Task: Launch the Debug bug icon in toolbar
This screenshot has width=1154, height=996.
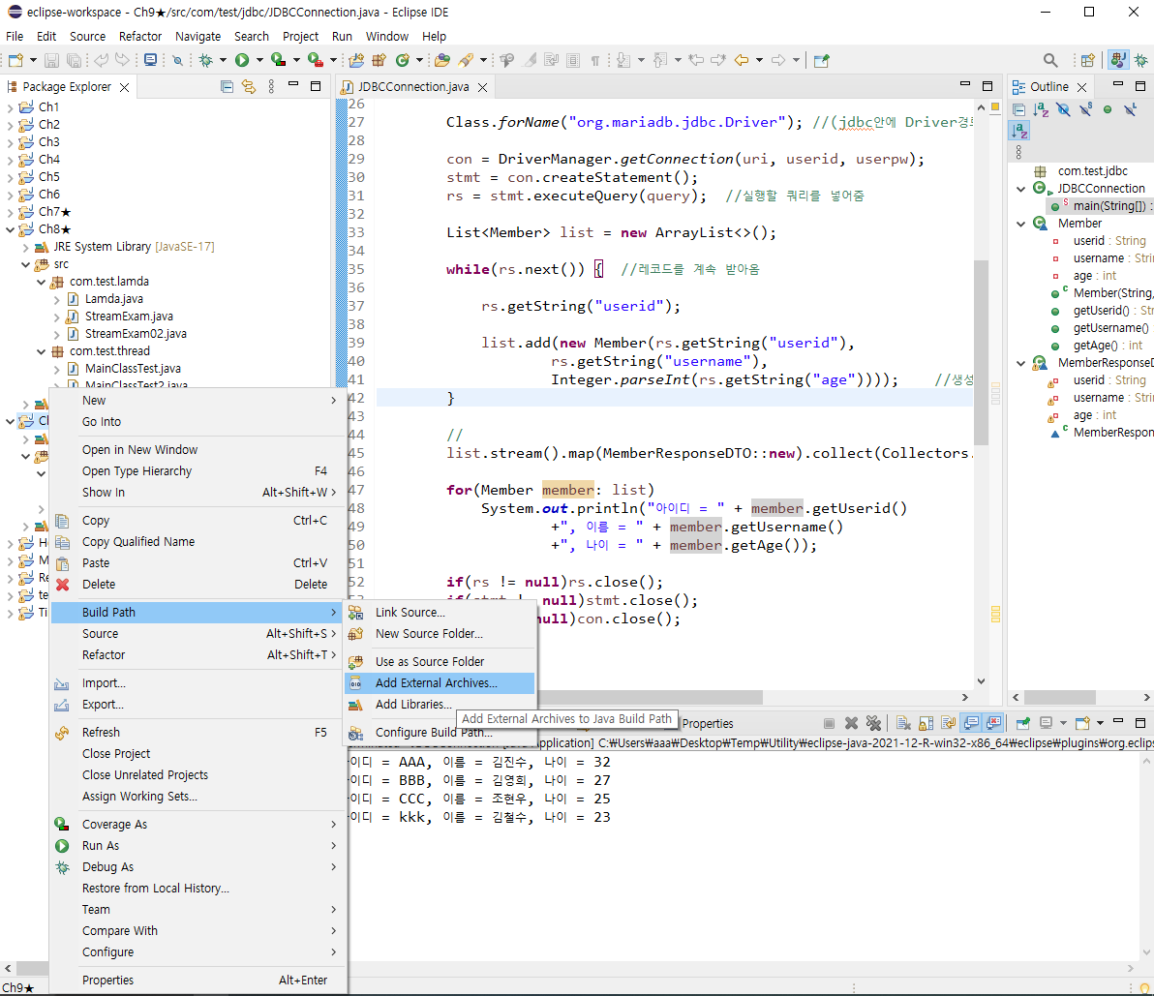Action: pos(205,60)
